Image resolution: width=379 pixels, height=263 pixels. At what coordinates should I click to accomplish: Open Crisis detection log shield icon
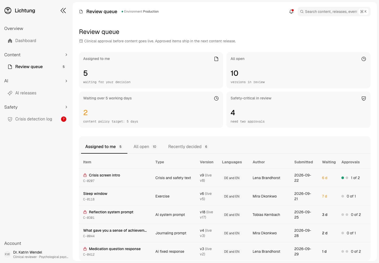pos(10,119)
